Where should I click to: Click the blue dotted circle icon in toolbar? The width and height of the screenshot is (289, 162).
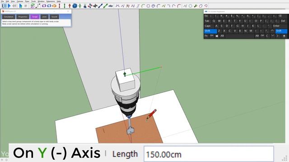[191, 6]
